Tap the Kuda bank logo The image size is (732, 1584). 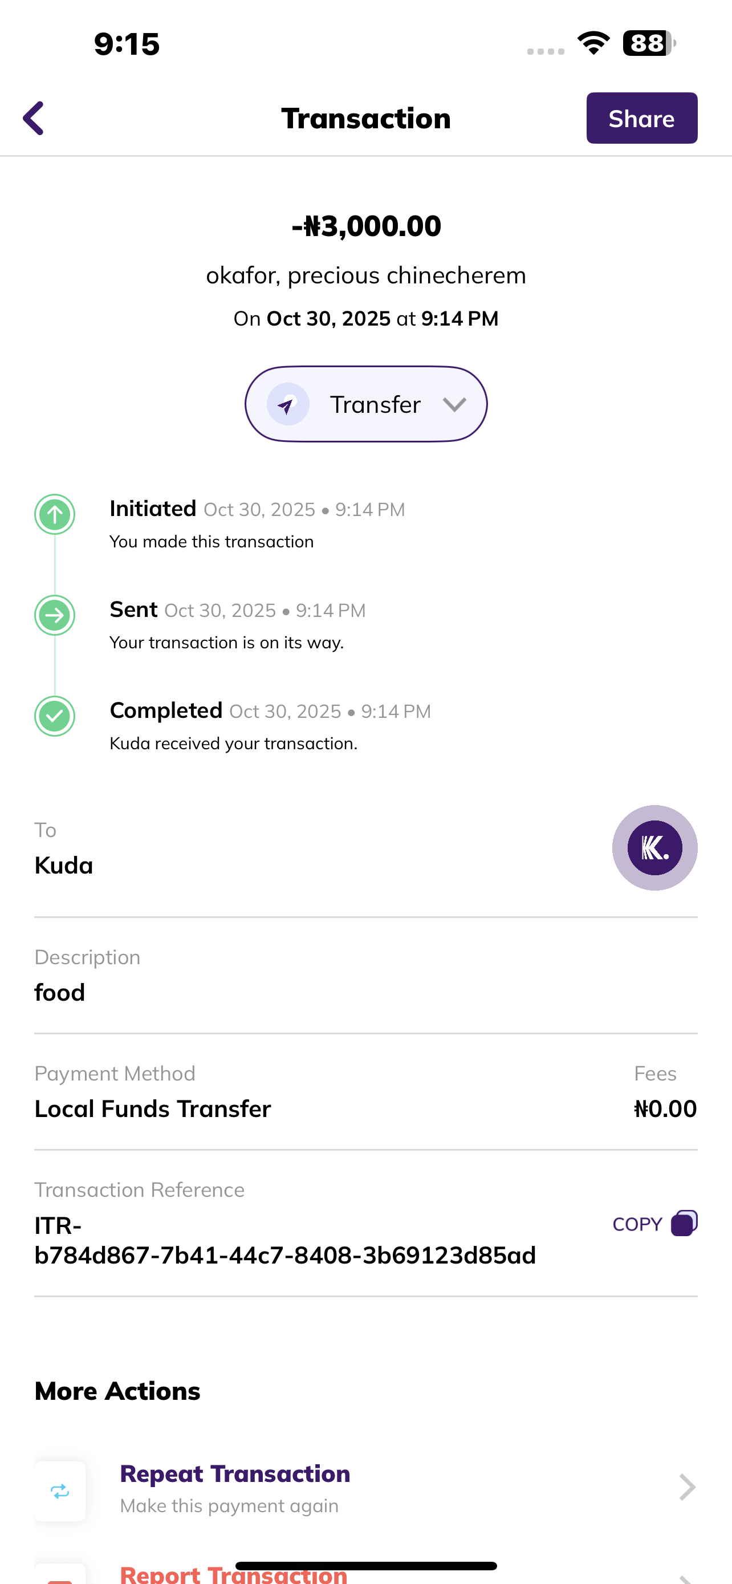click(x=654, y=847)
